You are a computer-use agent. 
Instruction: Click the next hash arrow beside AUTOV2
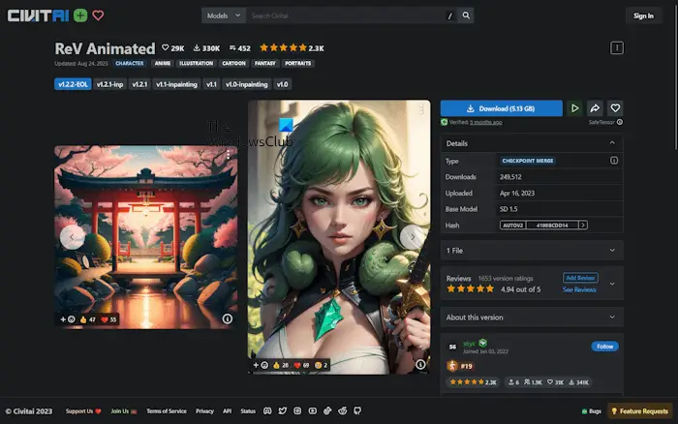coord(583,225)
